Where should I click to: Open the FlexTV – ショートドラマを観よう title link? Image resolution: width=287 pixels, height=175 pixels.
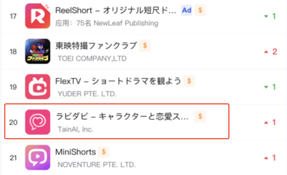pyautogui.click(x=118, y=81)
